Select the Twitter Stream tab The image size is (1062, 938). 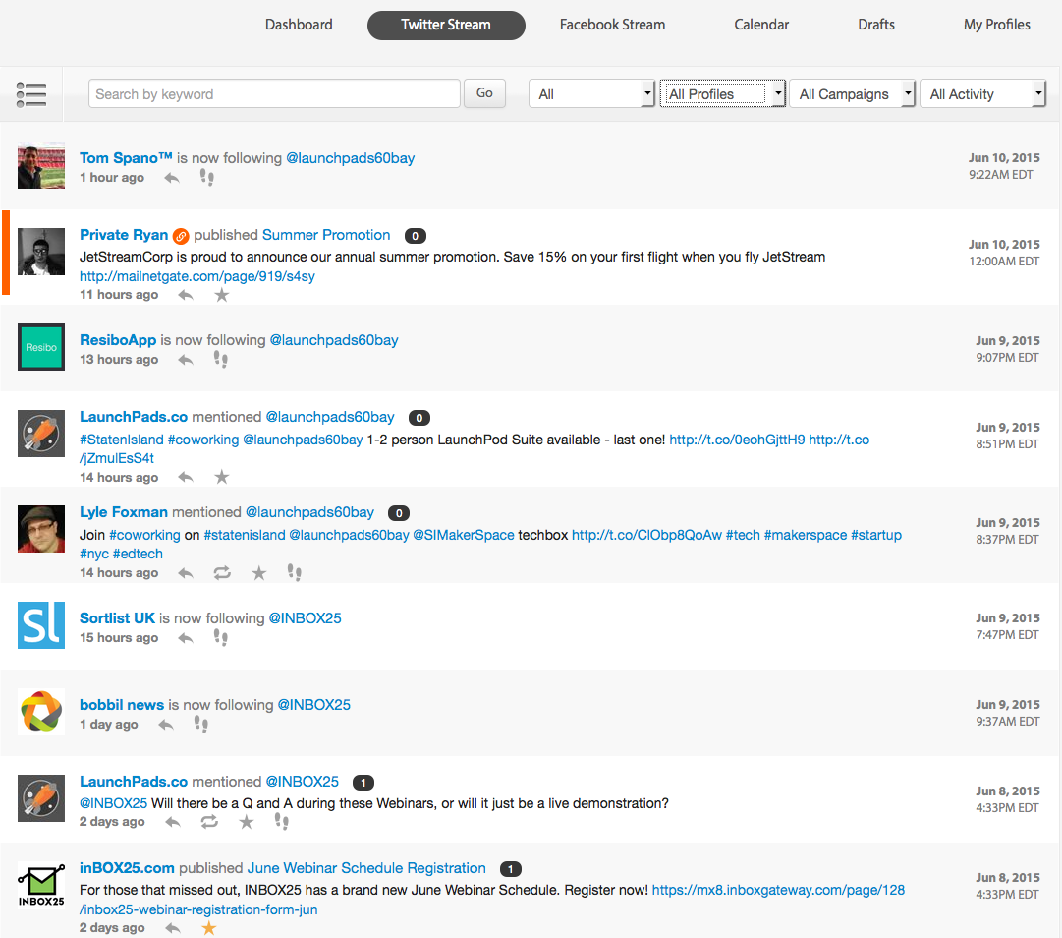click(x=446, y=26)
